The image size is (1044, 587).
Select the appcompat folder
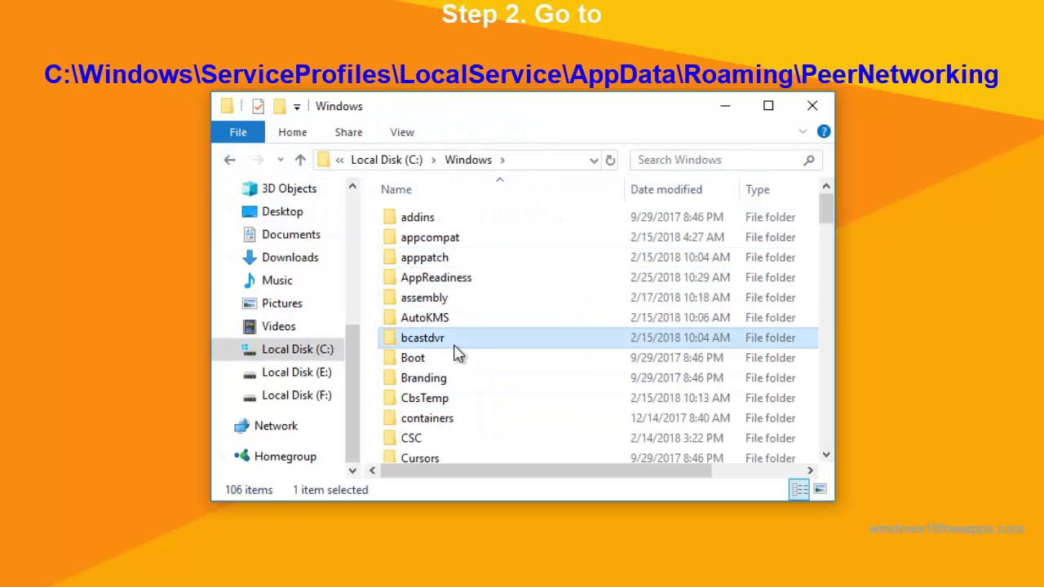coord(430,237)
